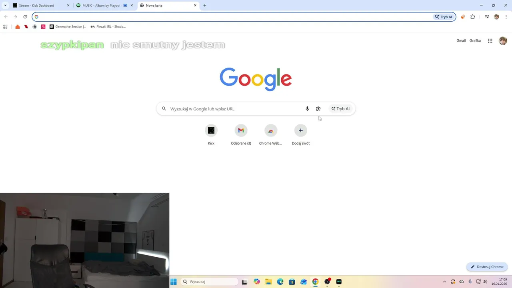Open the Windows Start menu
The width and height of the screenshot is (512, 288).
[x=174, y=282]
